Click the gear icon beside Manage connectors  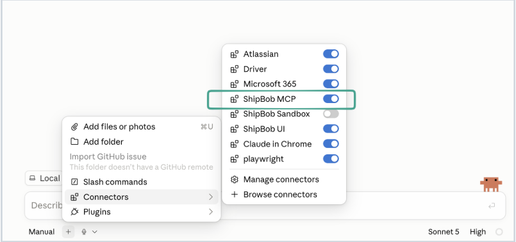pos(235,179)
